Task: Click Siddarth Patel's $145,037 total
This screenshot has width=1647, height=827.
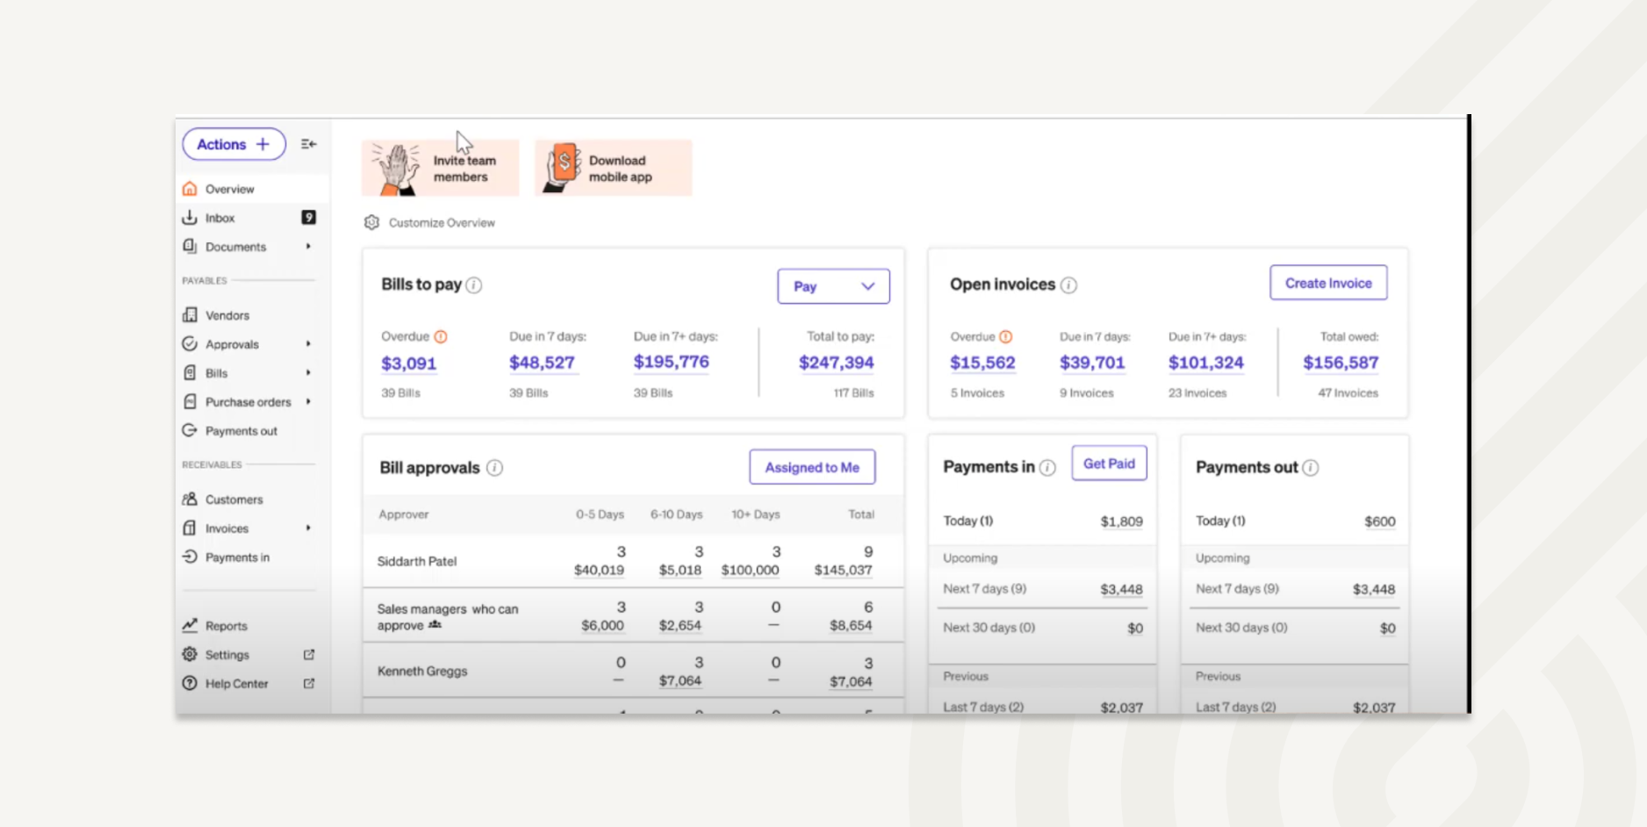Action: click(x=843, y=570)
